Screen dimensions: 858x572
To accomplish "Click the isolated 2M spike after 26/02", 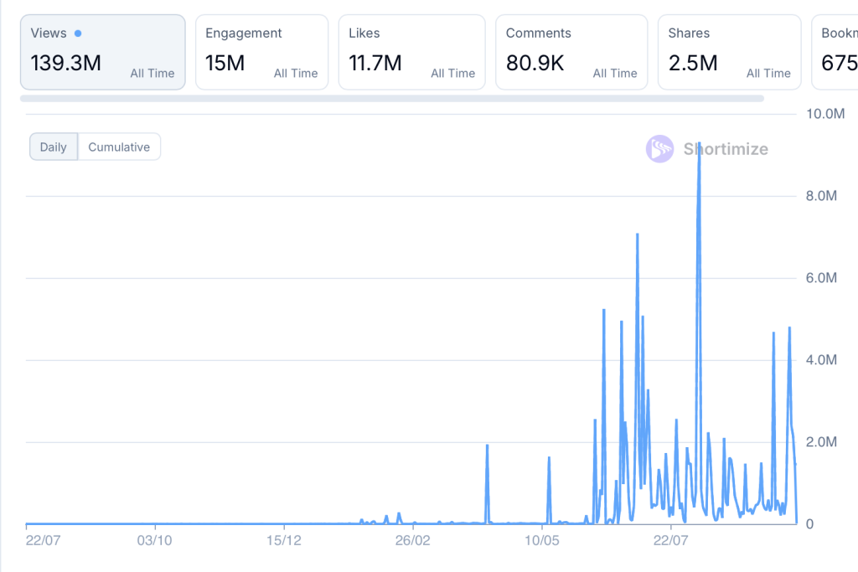I will tap(487, 446).
